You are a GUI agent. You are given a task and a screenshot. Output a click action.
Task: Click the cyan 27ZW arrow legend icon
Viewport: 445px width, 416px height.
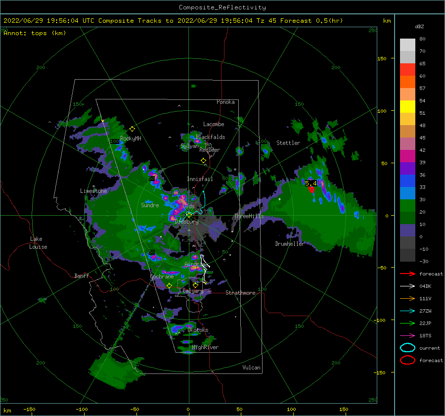pyautogui.click(x=407, y=311)
